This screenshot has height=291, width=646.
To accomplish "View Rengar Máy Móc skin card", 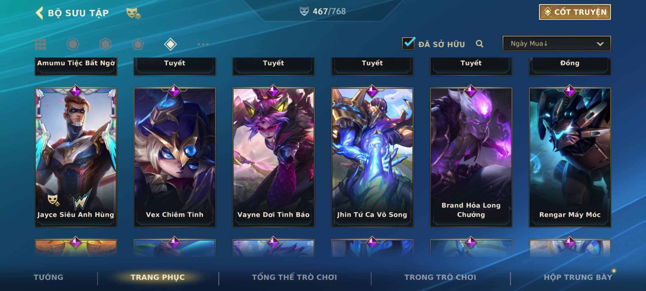I will point(570,157).
